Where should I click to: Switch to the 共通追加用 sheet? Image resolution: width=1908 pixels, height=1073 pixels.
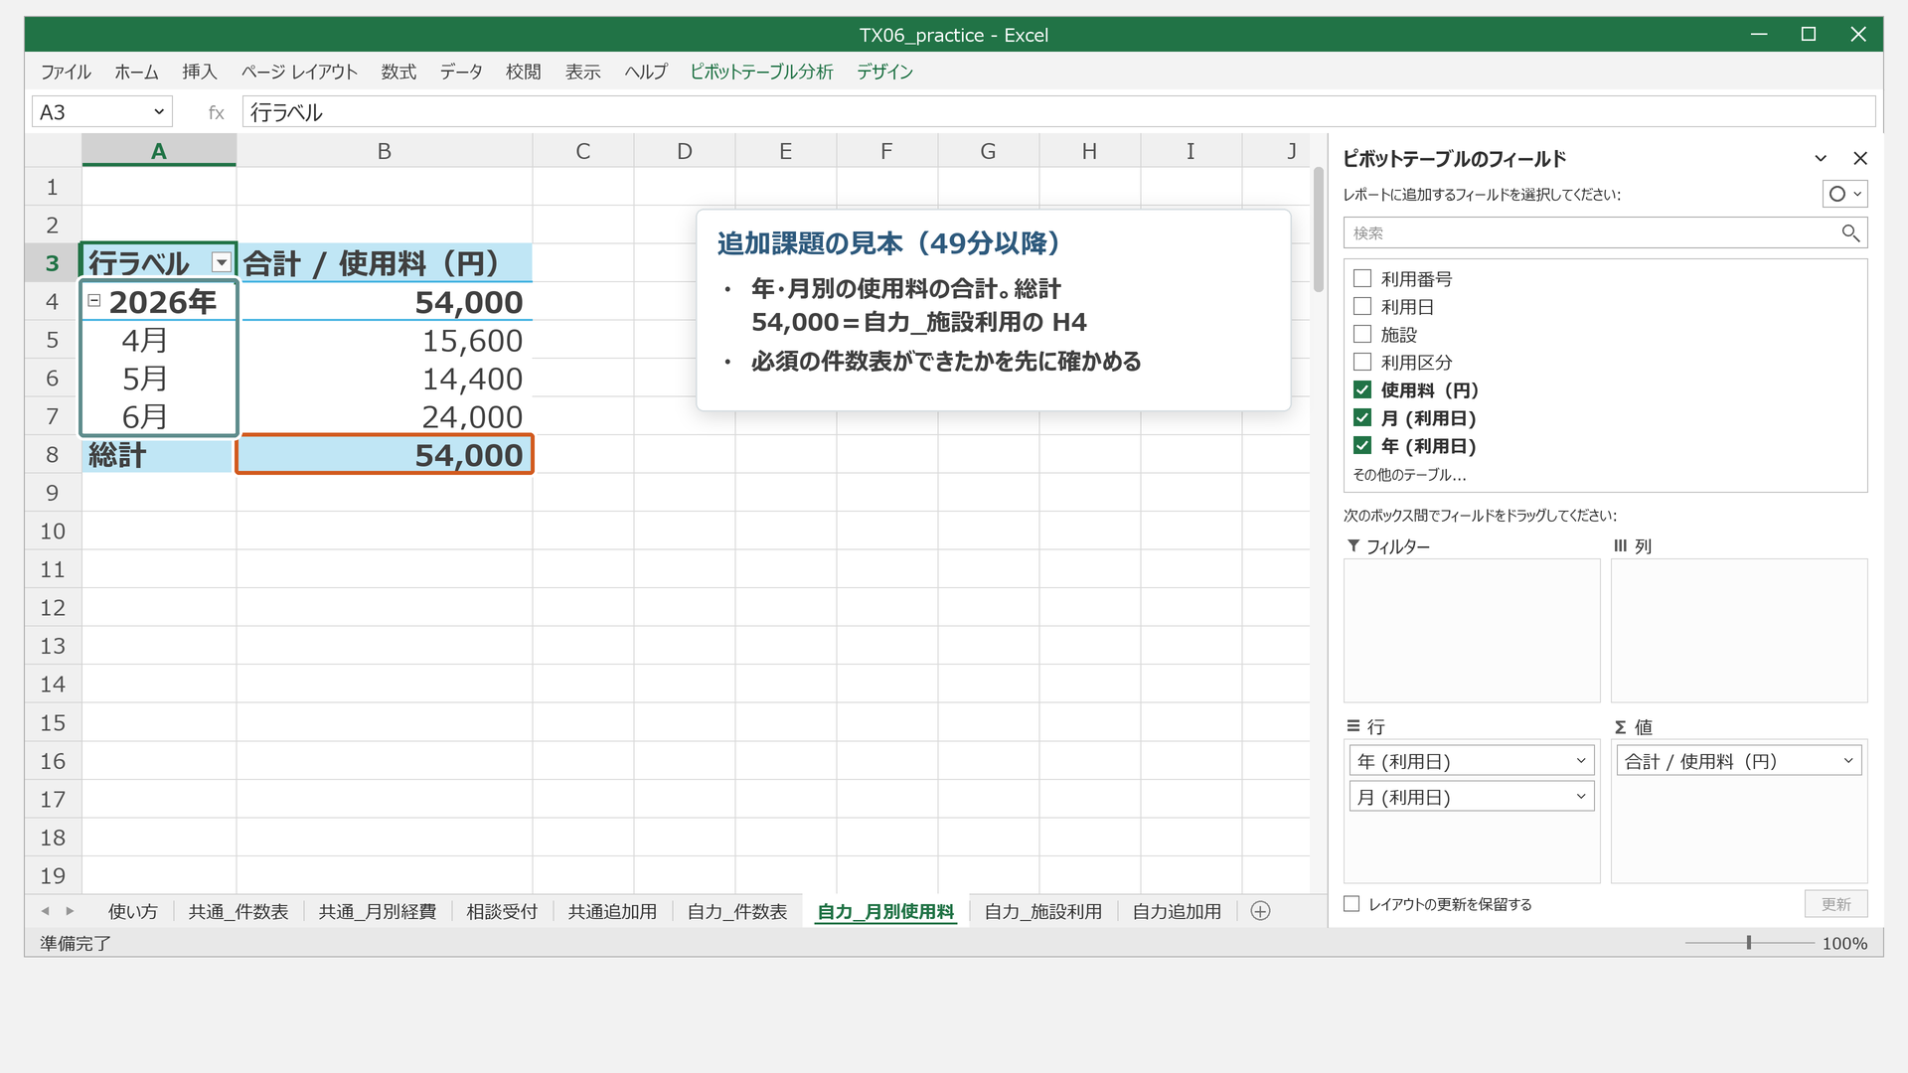tap(612, 911)
